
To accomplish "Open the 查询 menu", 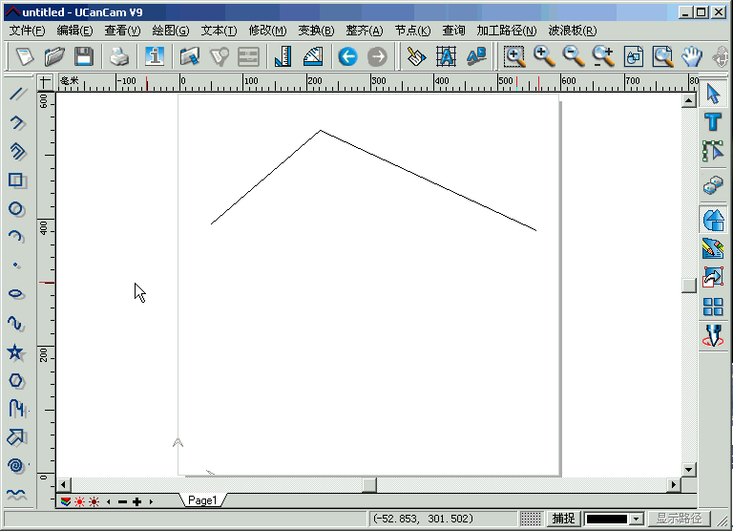I will (x=454, y=31).
